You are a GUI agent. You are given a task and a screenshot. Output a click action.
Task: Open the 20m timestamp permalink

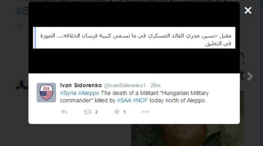(155, 85)
